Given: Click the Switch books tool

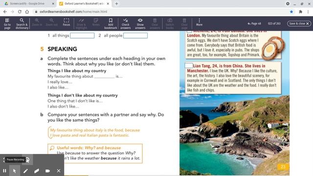Looking at the screenshot, I should 170,23.
